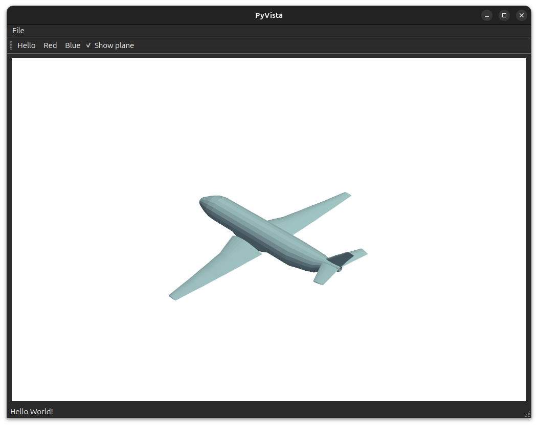Open the File menu
The image size is (538, 426).
click(18, 31)
